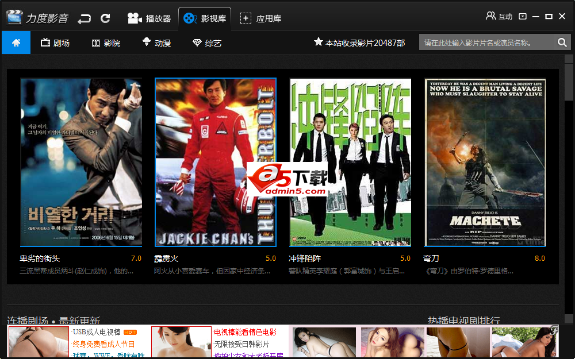Refresh the page with the reload icon
Viewport: 575px width, 359px height.
pos(106,18)
